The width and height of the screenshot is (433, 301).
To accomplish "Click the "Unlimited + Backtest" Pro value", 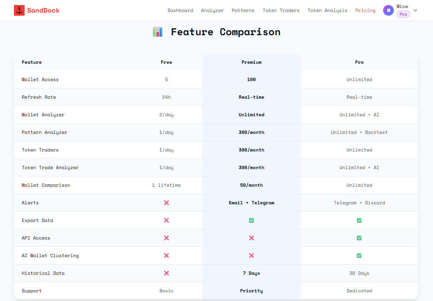I will click(x=359, y=132).
